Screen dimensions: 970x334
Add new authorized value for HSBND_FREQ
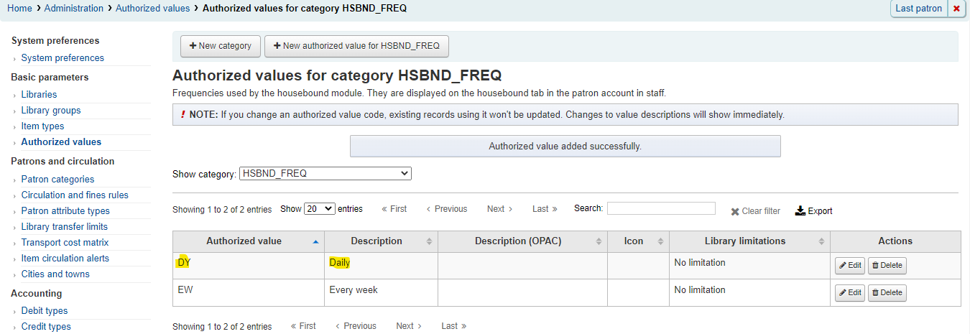coord(356,46)
